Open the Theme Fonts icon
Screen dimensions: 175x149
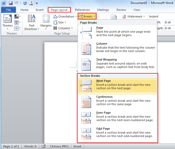[x=17, y=22]
